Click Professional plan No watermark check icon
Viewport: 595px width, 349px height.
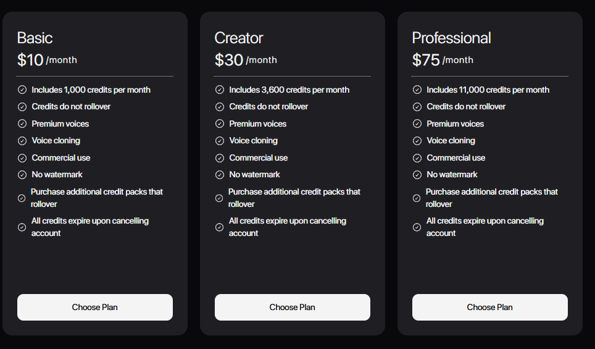pyautogui.click(x=417, y=175)
